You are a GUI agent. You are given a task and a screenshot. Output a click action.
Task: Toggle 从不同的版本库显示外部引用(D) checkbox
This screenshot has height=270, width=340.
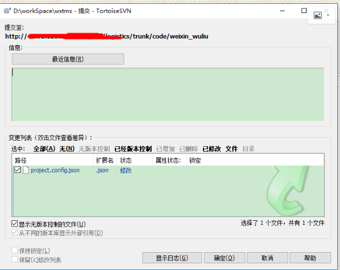[14, 233]
